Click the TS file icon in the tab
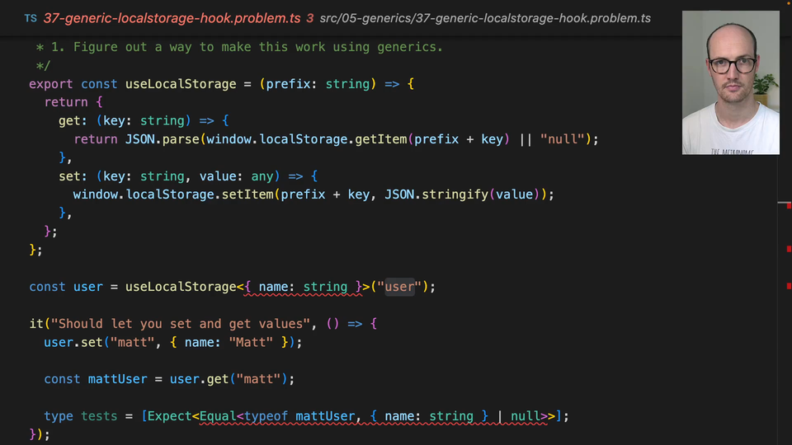This screenshot has height=445, width=792. pos(31,18)
